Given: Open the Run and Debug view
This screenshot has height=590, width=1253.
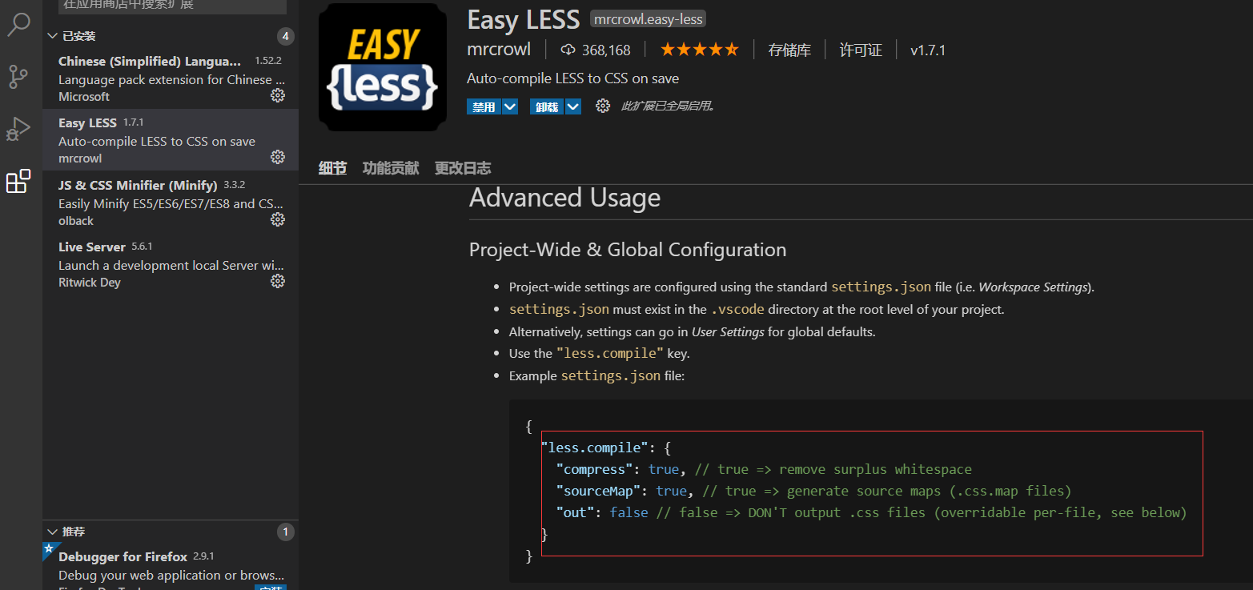Looking at the screenshot, I should coord(18,129).
